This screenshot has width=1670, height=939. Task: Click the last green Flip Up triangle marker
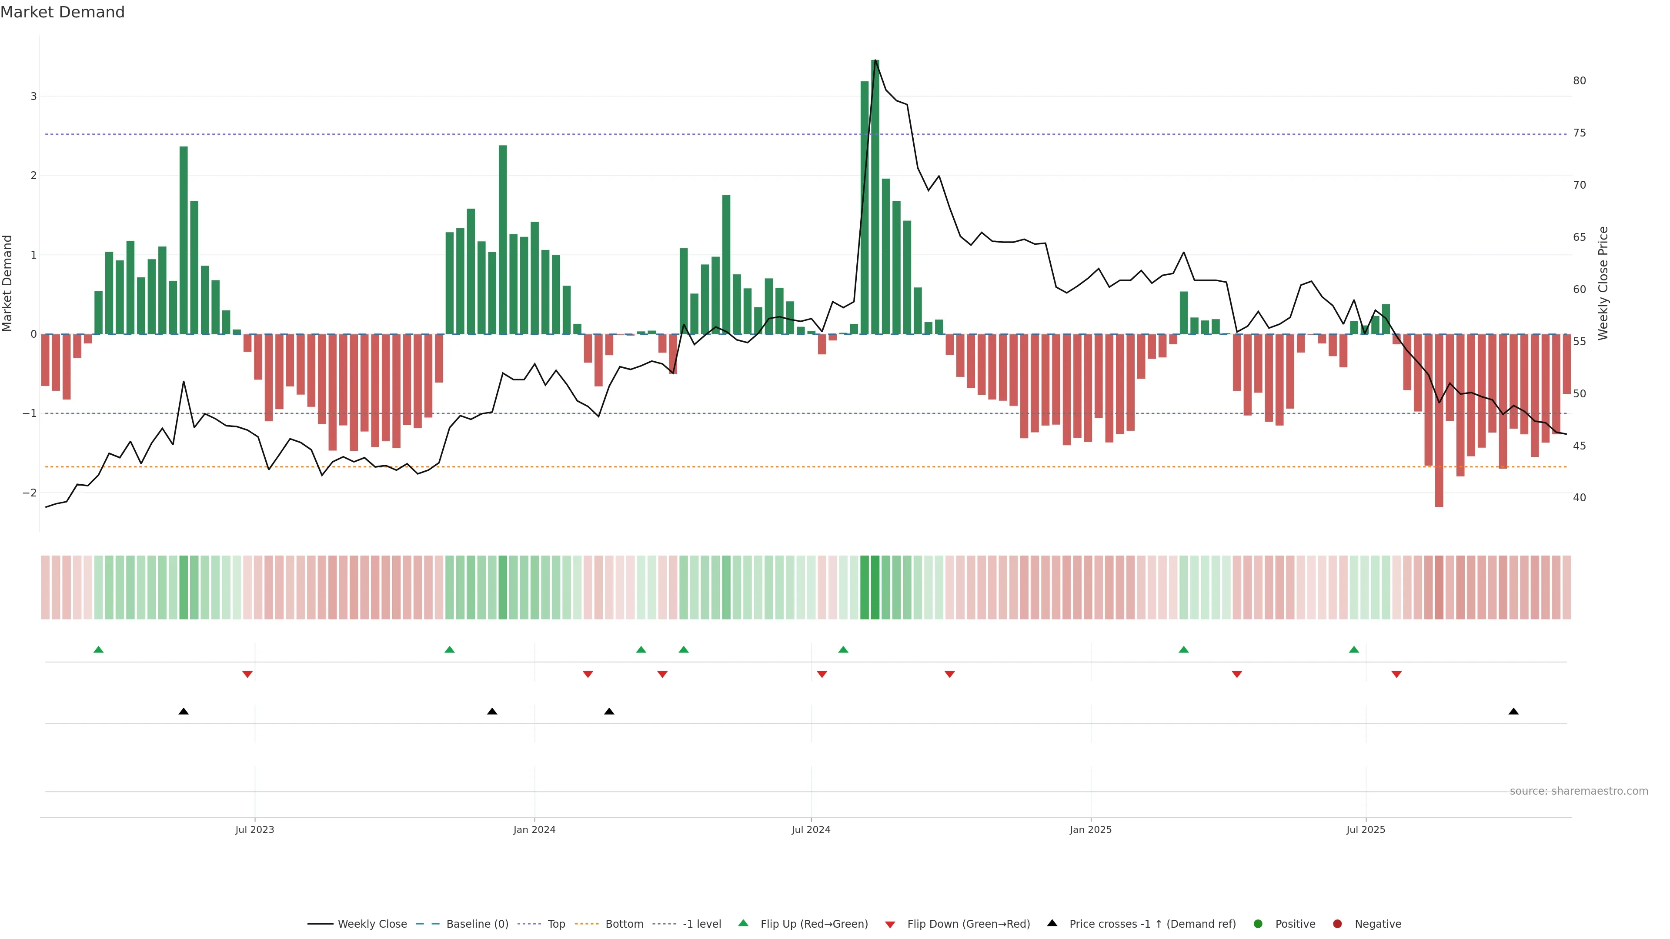click(1354, 649)
